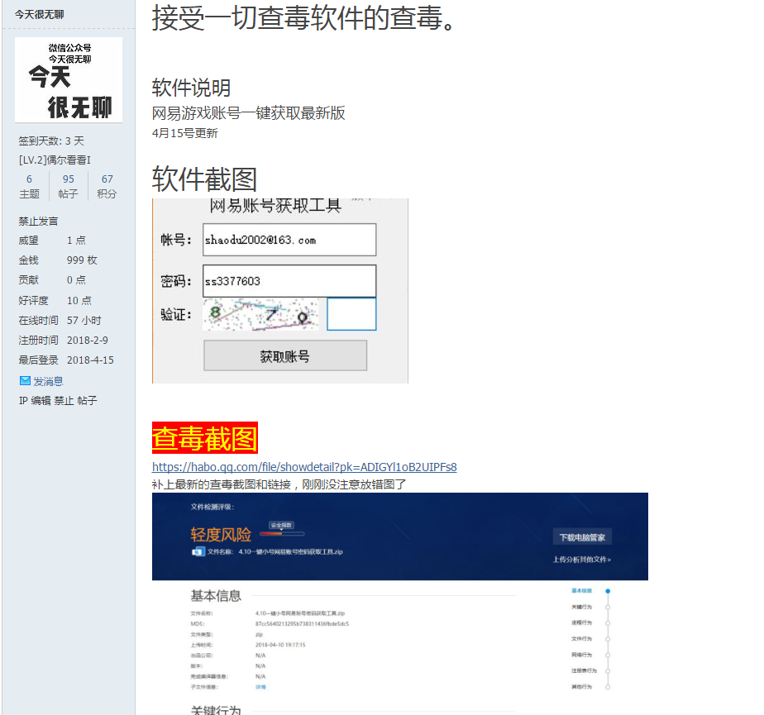Click the 2018-04-10 19:17:15 upload time
This screenshot has height=715, width=764.
(x=280, y=645)
